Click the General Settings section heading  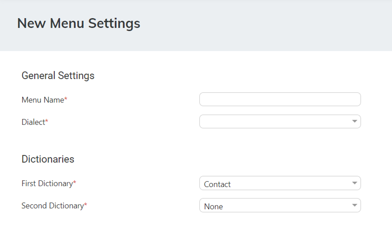coord(58,76)
